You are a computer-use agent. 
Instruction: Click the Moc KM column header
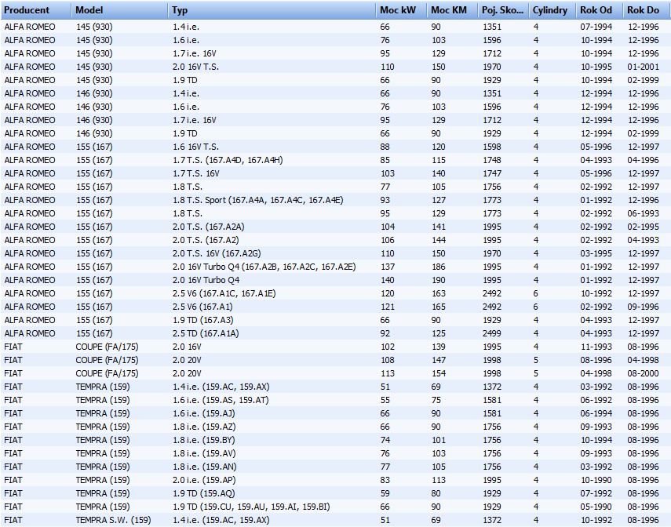pyautogui.click(x=452, y=10)
